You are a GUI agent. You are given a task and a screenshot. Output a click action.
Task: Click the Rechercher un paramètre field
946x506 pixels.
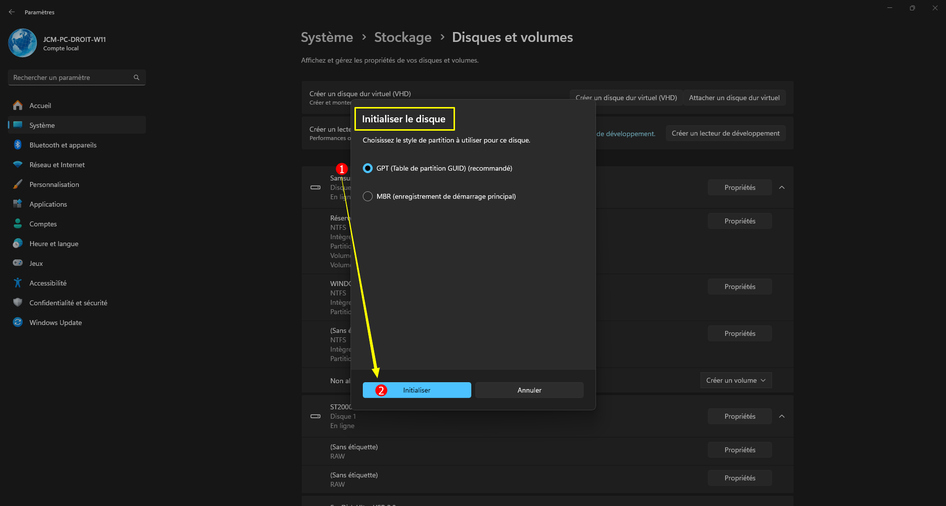point(71,77)
